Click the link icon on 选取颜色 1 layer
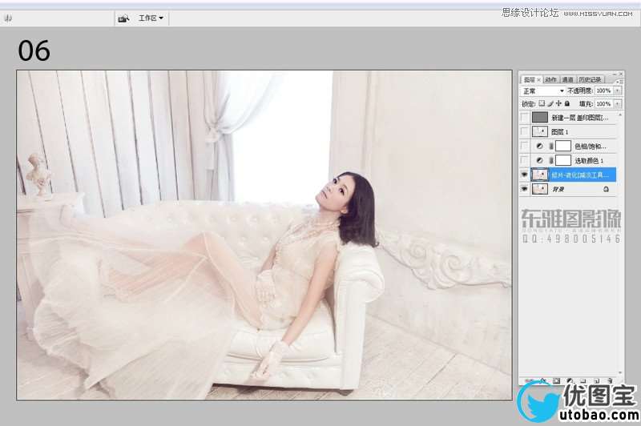This screenshot has width=641, height=426. [x=551, y=160]
